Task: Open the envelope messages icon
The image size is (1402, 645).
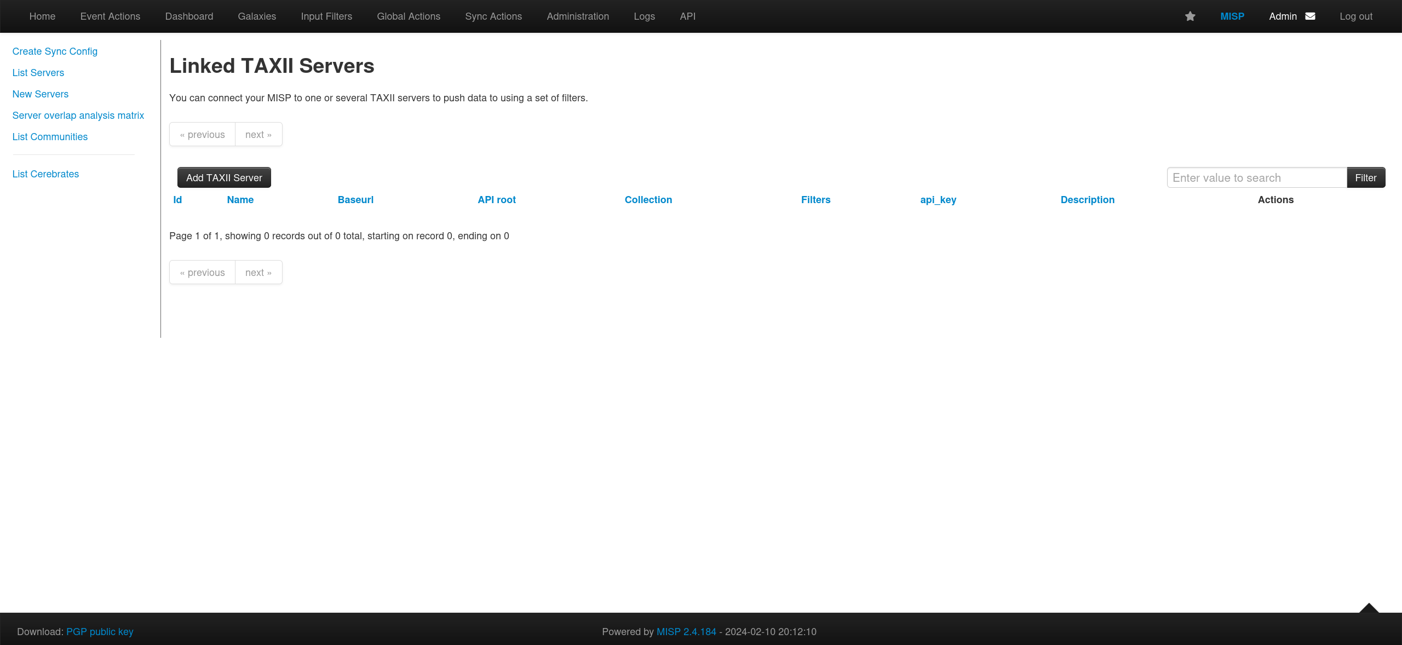Action: click(1310, 16)
